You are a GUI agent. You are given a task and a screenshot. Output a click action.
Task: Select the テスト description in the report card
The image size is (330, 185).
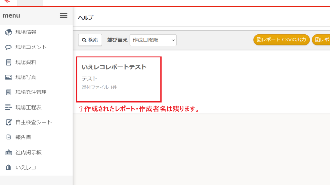(x=90, y=79)
